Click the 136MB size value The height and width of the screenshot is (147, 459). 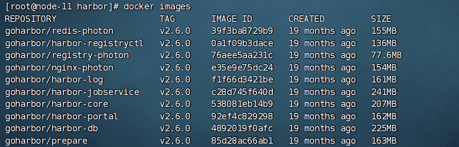(384, 43)
